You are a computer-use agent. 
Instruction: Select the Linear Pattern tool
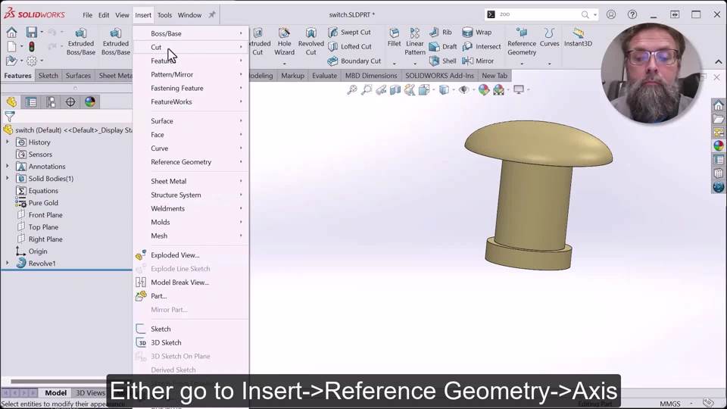[414, 41]
